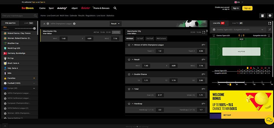Select the Corners markets tab

click(161, 38)
